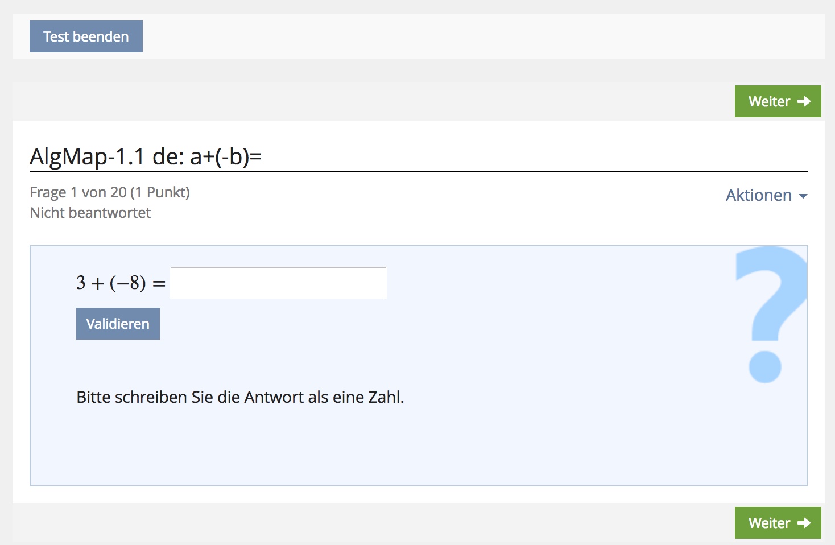Click the Weiter label text at top
This screenshot has width=835, height=545.
[x=769, y=101]
